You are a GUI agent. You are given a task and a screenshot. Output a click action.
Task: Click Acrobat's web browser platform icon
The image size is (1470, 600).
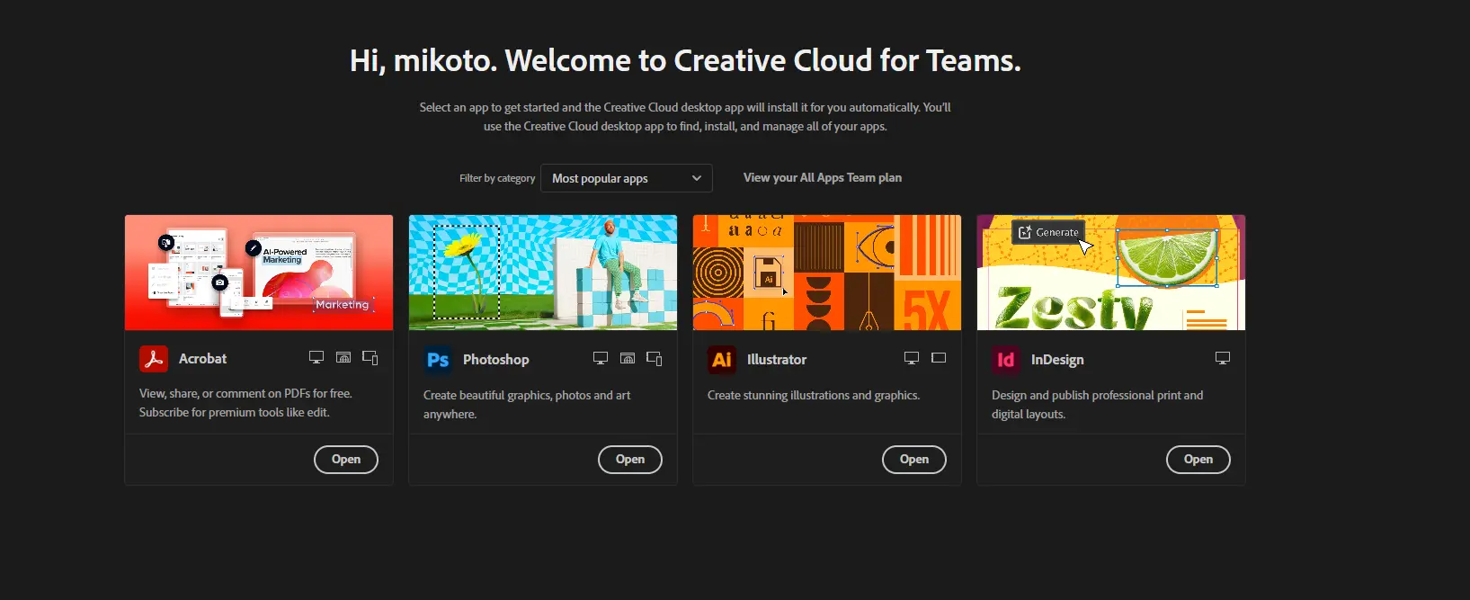343,357
